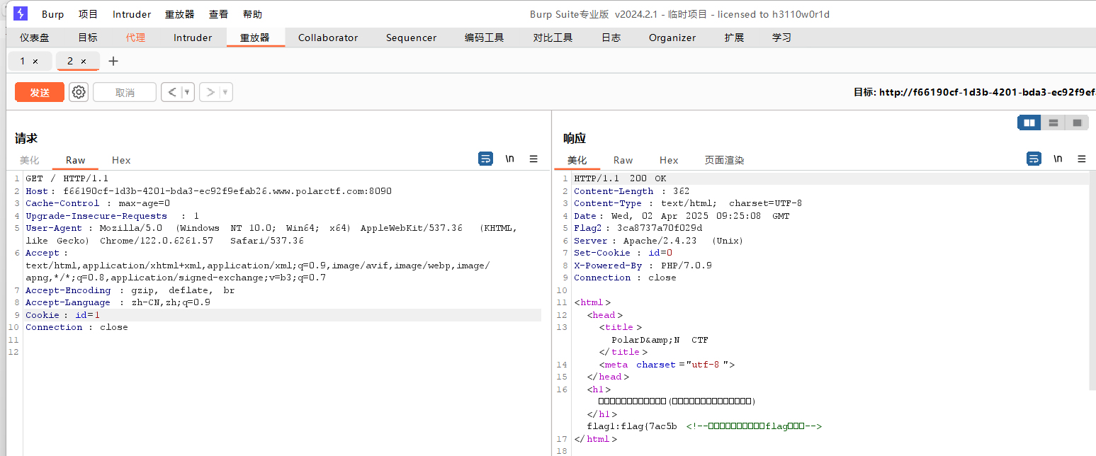Image resolution: width=1096 pixels, height=456 pixels.
Task: Select the request Raw view tab
Action: 75,160
